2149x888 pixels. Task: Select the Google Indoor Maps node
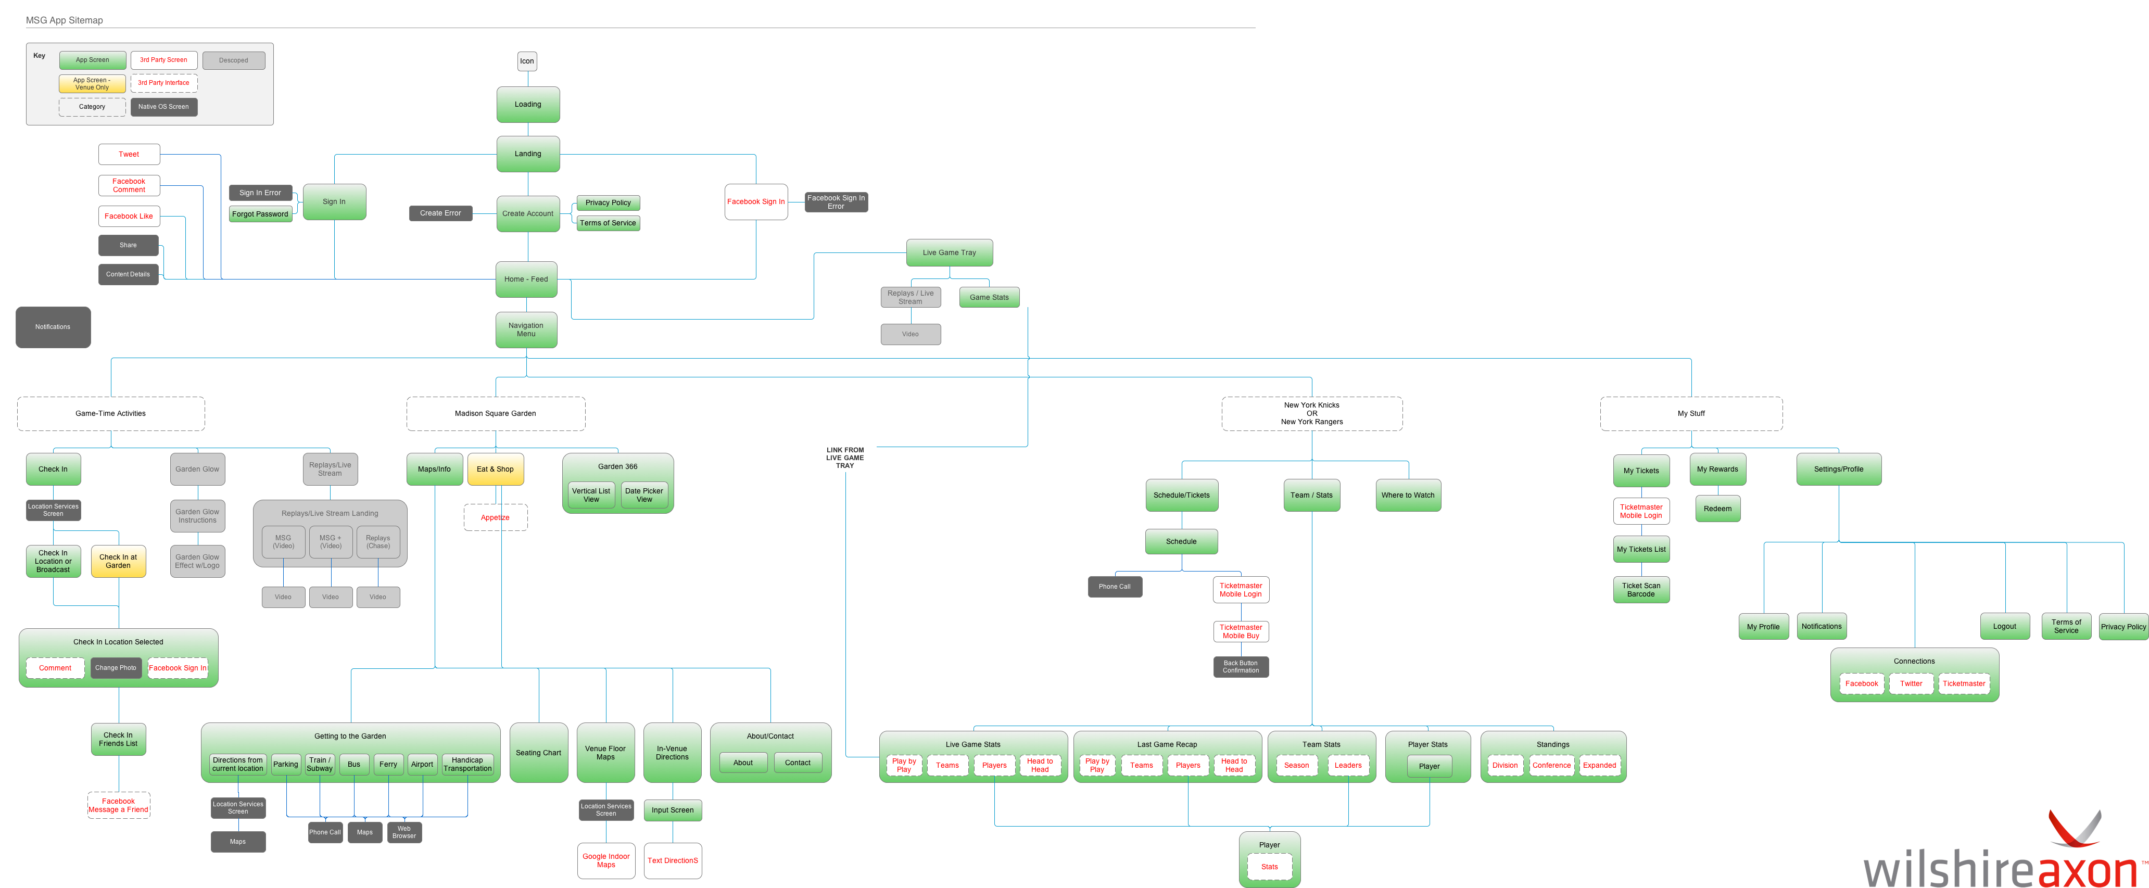606,860
